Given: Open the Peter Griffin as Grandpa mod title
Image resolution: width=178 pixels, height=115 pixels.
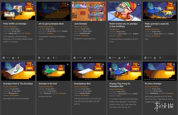Looking at the screenshot, I should (15, 23).
